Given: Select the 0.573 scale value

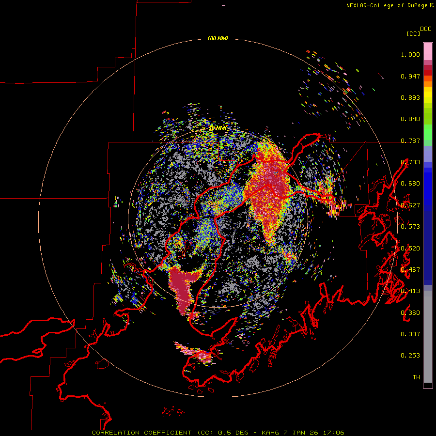Looking at the screenshot, I should [x=410, y=227].
